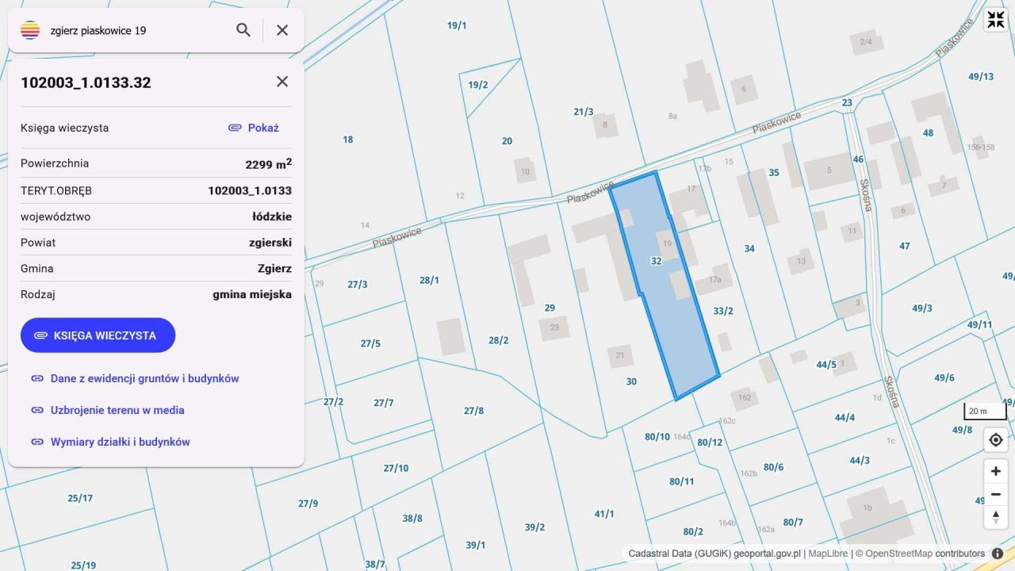Select parcel 49/6 on the map
This screenshot has height=571, width=1015.
(x=944, y=377)
